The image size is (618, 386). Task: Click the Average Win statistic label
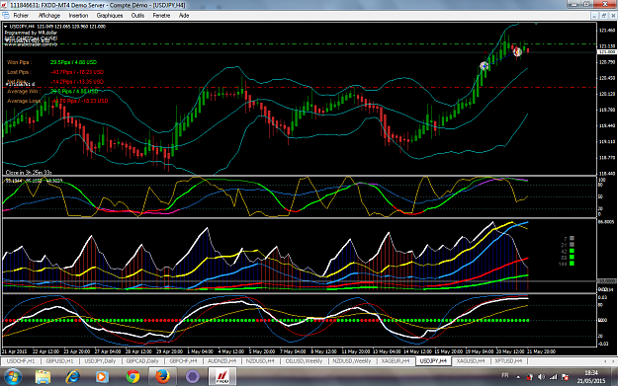pos(23,91)
